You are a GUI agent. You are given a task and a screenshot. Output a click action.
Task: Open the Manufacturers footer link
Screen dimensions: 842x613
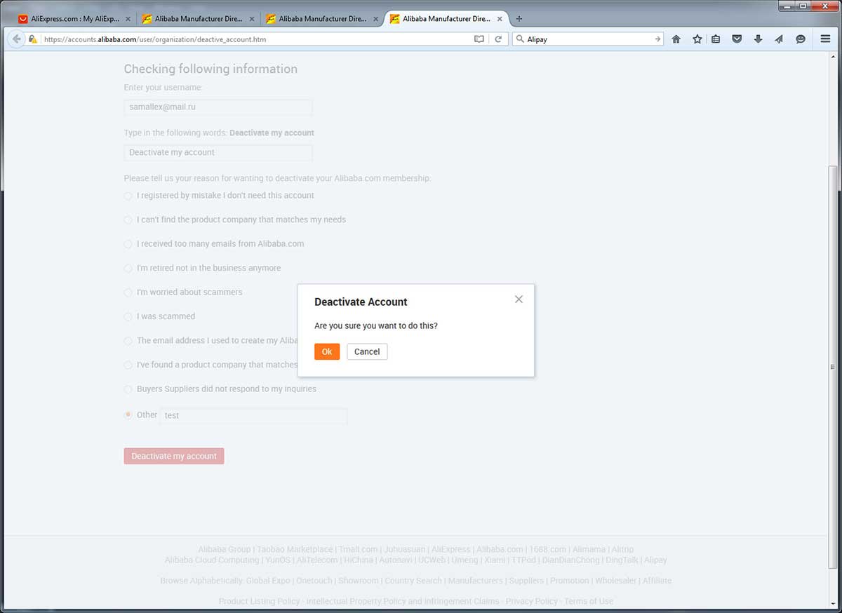[x=475, y=581]
